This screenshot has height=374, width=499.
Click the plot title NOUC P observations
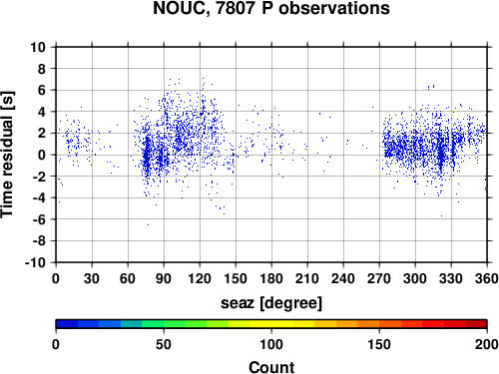point(271,8)
